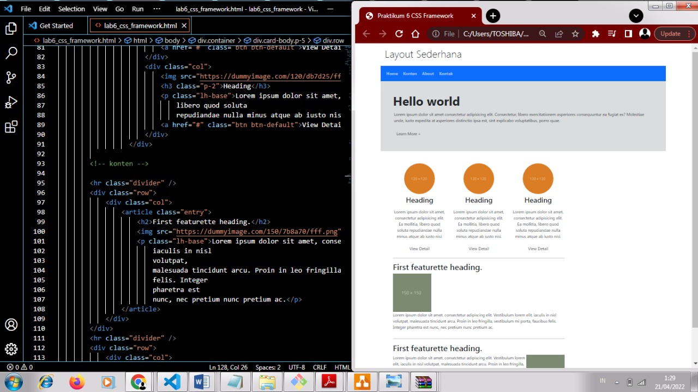Screen dimensions: 698x392
Task: Open the Explorer view in VS Code
Action: tap(11, 28)
